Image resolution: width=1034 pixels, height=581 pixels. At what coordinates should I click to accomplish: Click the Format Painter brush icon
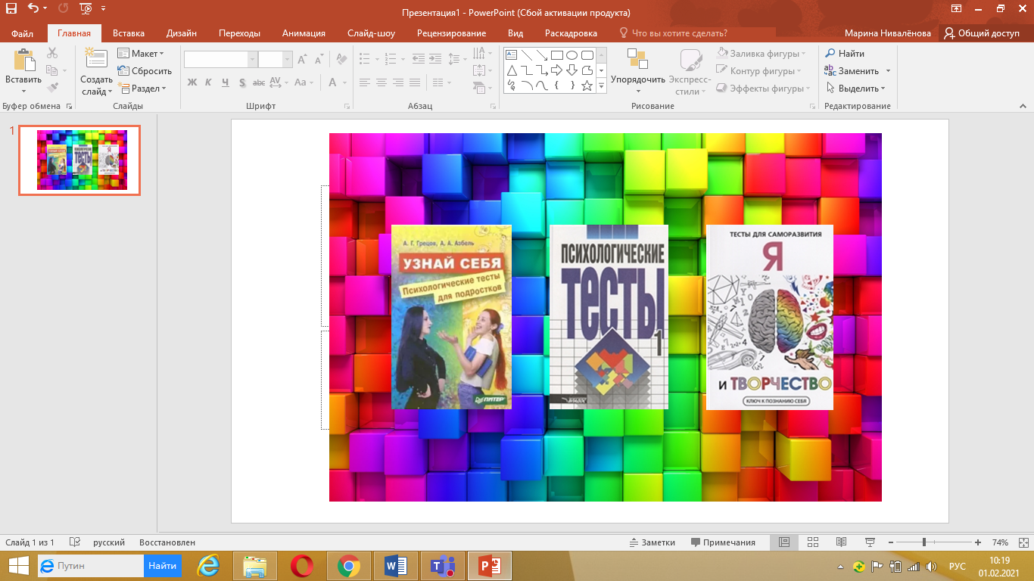[x=52, y=88]
